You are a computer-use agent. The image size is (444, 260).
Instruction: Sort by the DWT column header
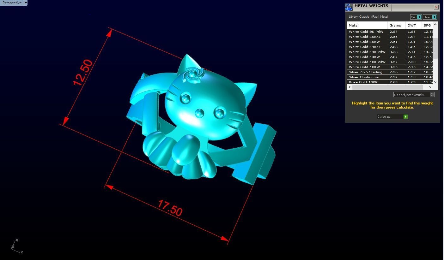[x=414, y=25]
